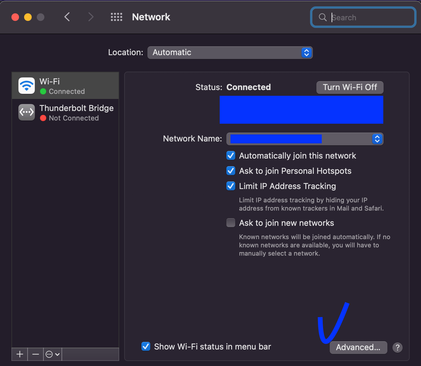Show all preferences grid icon
421x366 pixels.
[116, 17]
